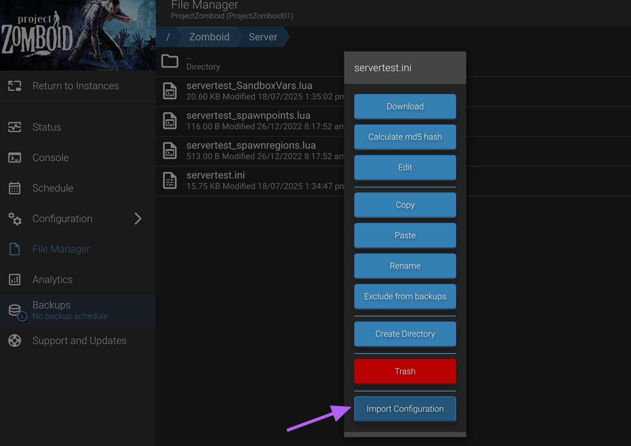This screenshot has width=631, height=446.
Task: Click the Support and Updates lifebuoy icon
Action: (x=14, y=341)
